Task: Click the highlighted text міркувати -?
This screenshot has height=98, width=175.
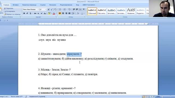Action: pos(74,54)
